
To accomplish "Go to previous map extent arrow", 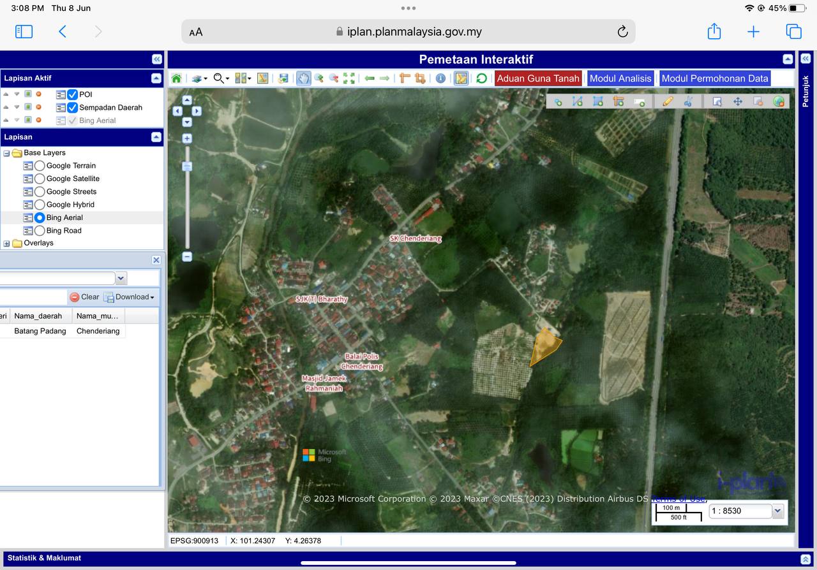I will (x=369, y=78).
